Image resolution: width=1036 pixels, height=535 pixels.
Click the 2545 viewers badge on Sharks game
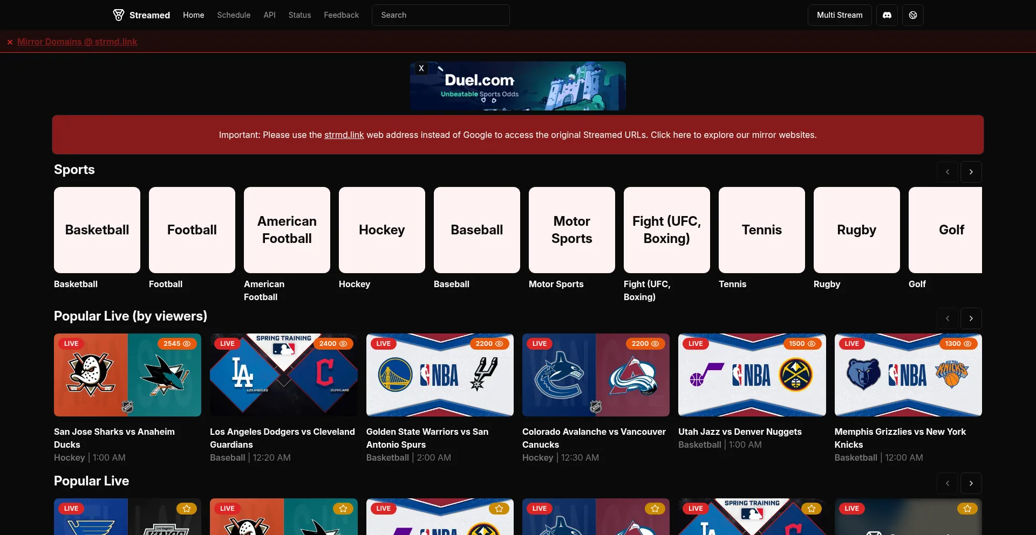point(177,344)
